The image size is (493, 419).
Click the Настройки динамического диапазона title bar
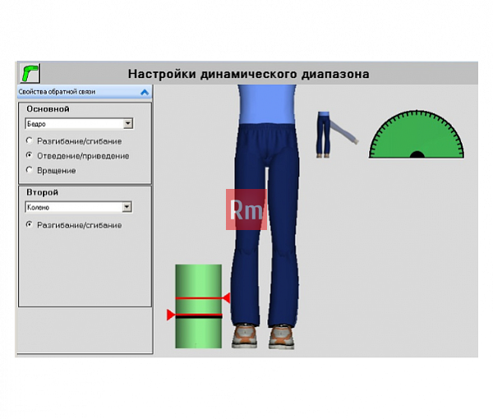(248, 73)
